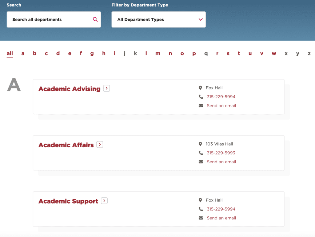
Task: Click location pin icon for 103 Vilas Hall
Action: pyautogui.click(x=201, y=144)
